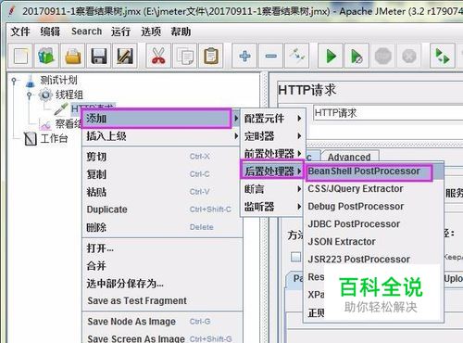Click the Copy toolbar icon
Screen dimensions: 463x343
pos(184,57)
